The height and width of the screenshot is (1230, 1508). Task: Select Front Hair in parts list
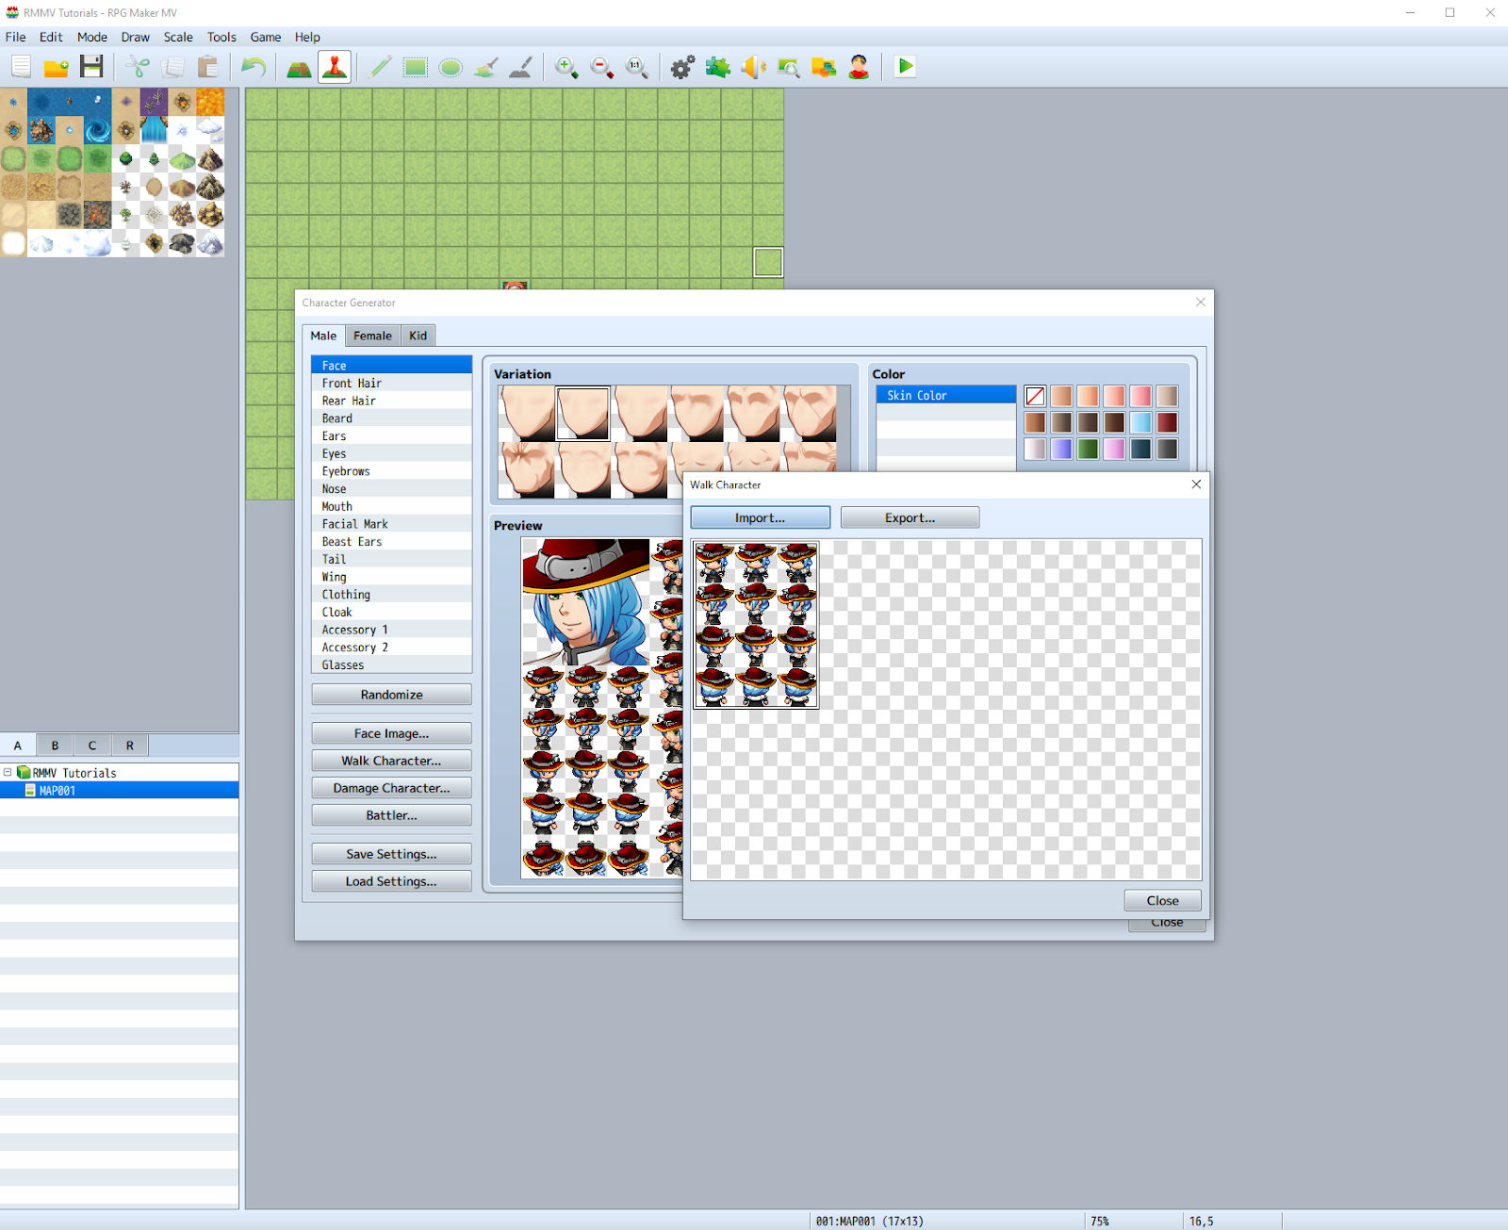click(x=391, y=384)
